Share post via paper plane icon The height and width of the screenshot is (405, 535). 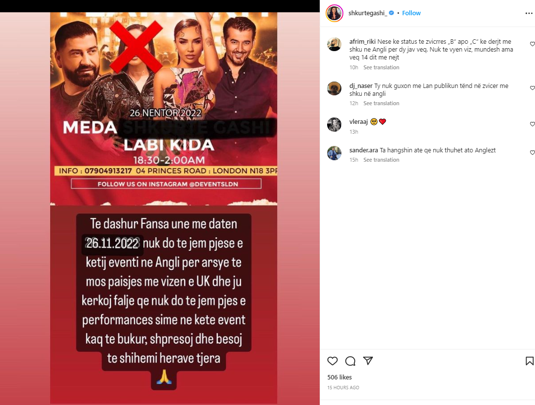[368, 361]
